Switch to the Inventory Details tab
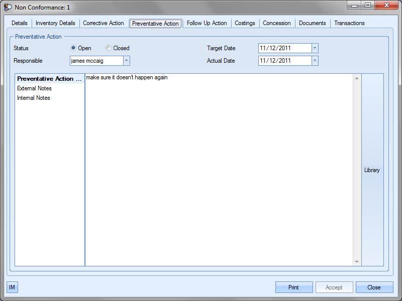This screenshot has height=301, width=402. (55, 23)
